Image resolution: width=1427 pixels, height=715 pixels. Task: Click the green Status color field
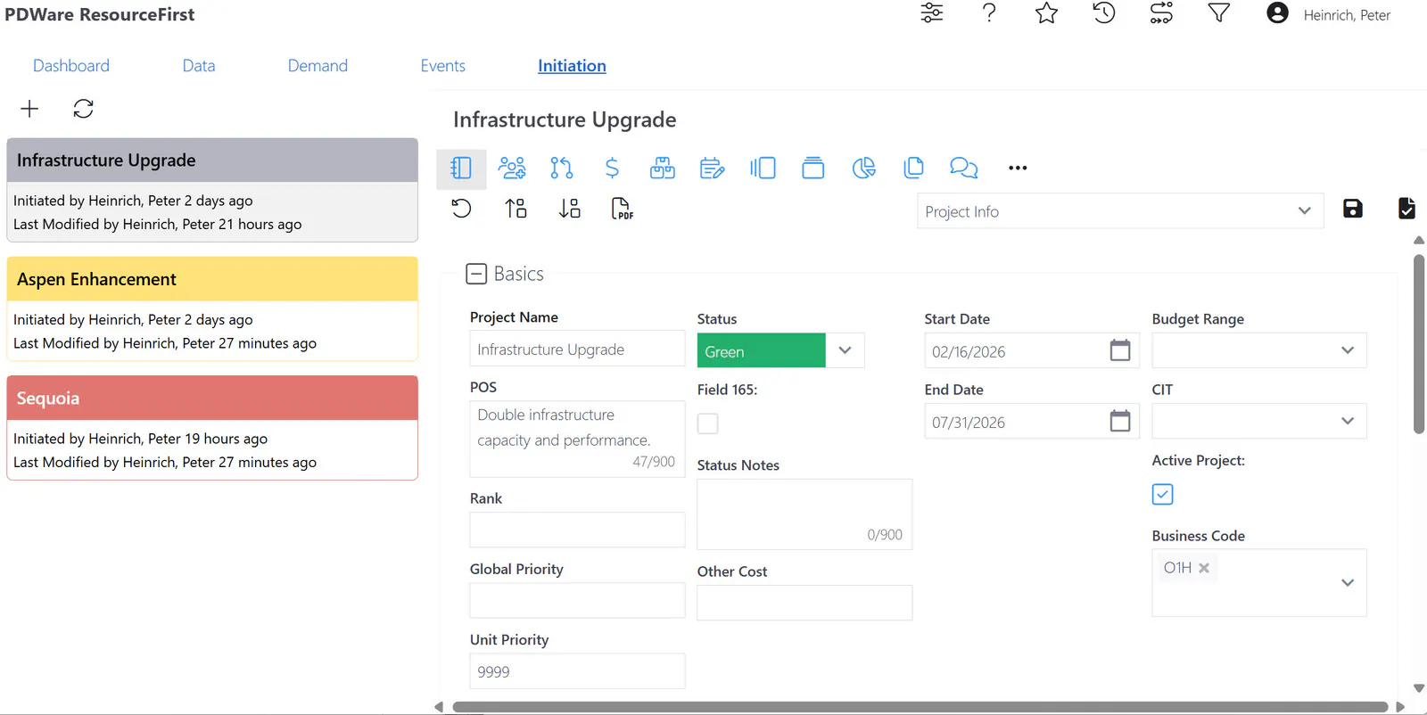point(761,350)
